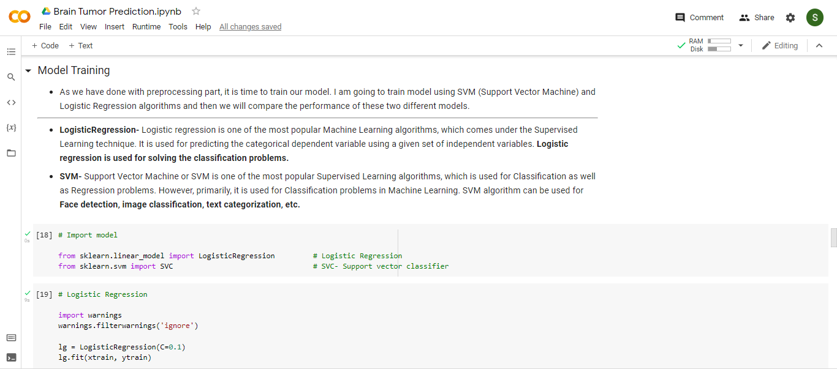This screenshot has height=369, width=837.
Task: Open the Table of contents sidebar icon
Action: [11, 52]
